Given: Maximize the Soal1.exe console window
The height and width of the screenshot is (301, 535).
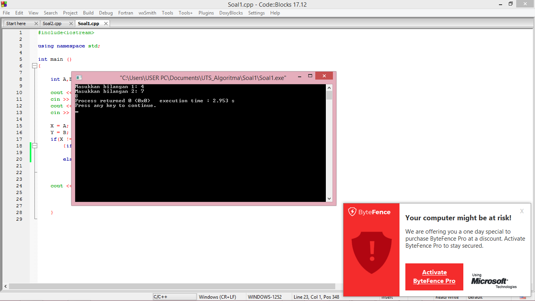Looking at the screenshot, I should pyautogui.click(x=310, y=76).
